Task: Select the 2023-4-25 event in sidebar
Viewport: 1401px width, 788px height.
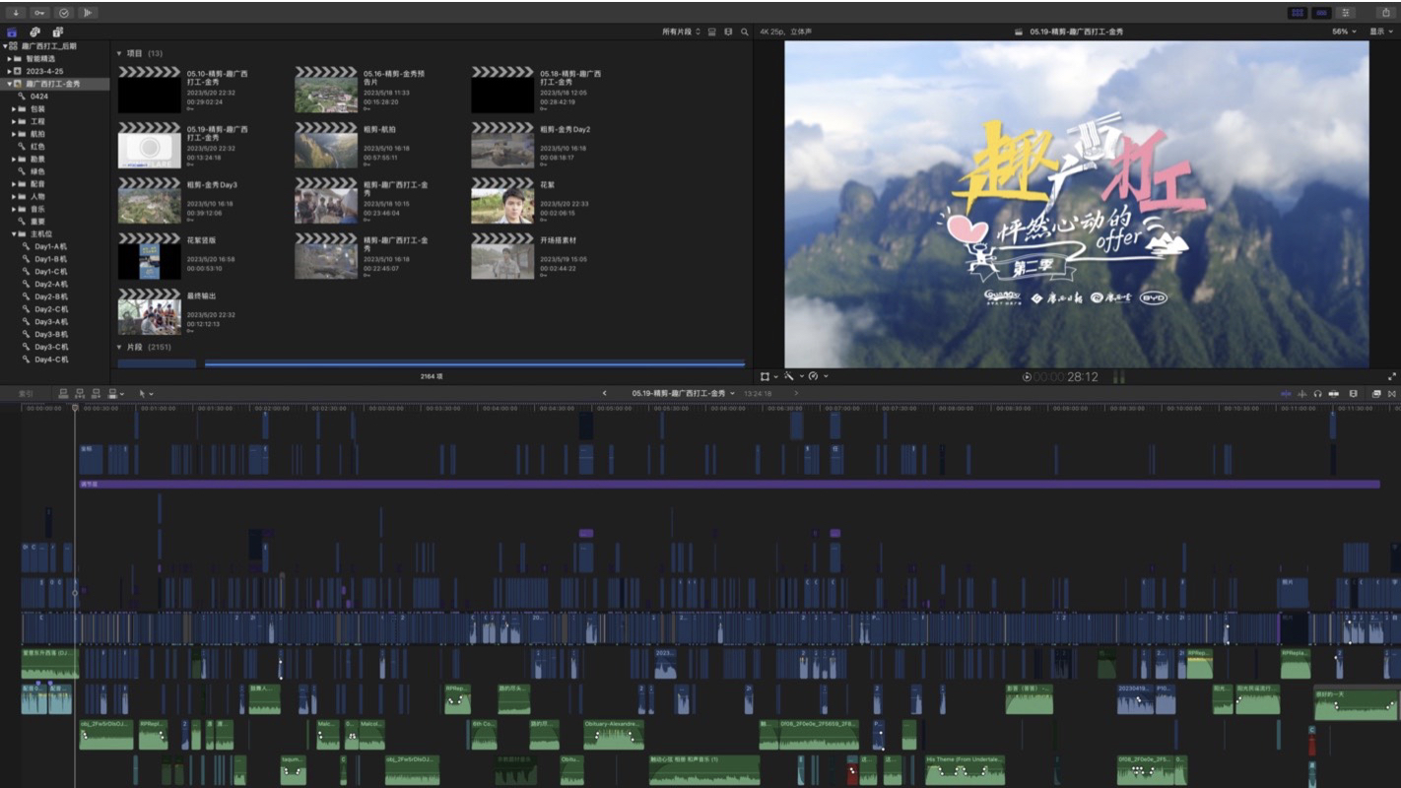Action: point(43,72)
